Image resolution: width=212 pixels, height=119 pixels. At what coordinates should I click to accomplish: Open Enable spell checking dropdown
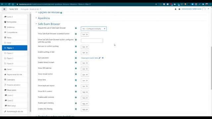click(85, 103)
